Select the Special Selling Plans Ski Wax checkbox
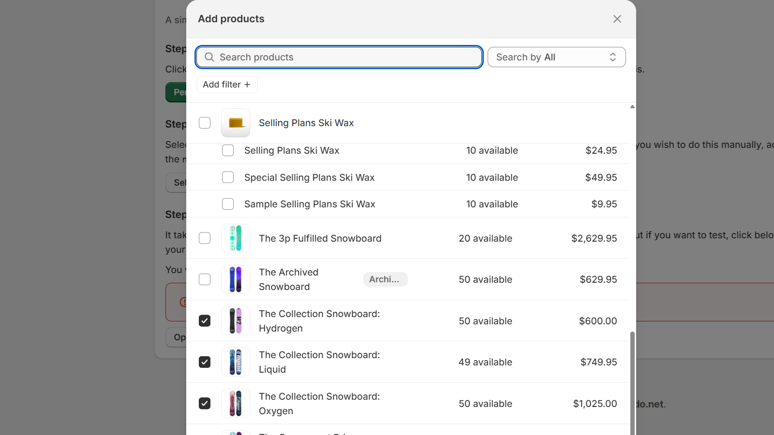Image resolution: width=774 pixels, height=435 pixels. [x=227, y=177]
